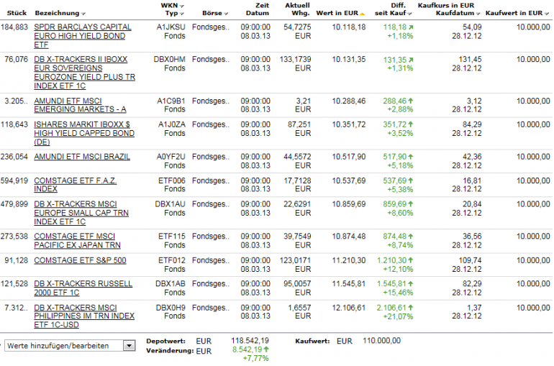Image resolution: width=554 pixels, height=366 pixels.
Task: Click the up arrow beside 1.210,30
Action: [x=411, y=260]
